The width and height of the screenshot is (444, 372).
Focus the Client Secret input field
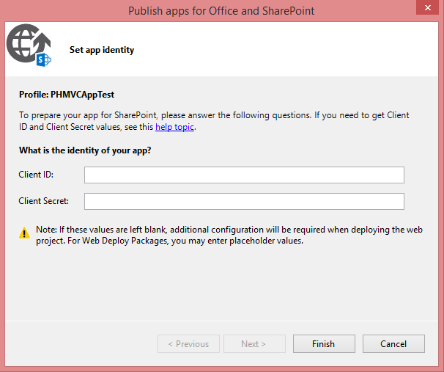[x=244, y=201]
